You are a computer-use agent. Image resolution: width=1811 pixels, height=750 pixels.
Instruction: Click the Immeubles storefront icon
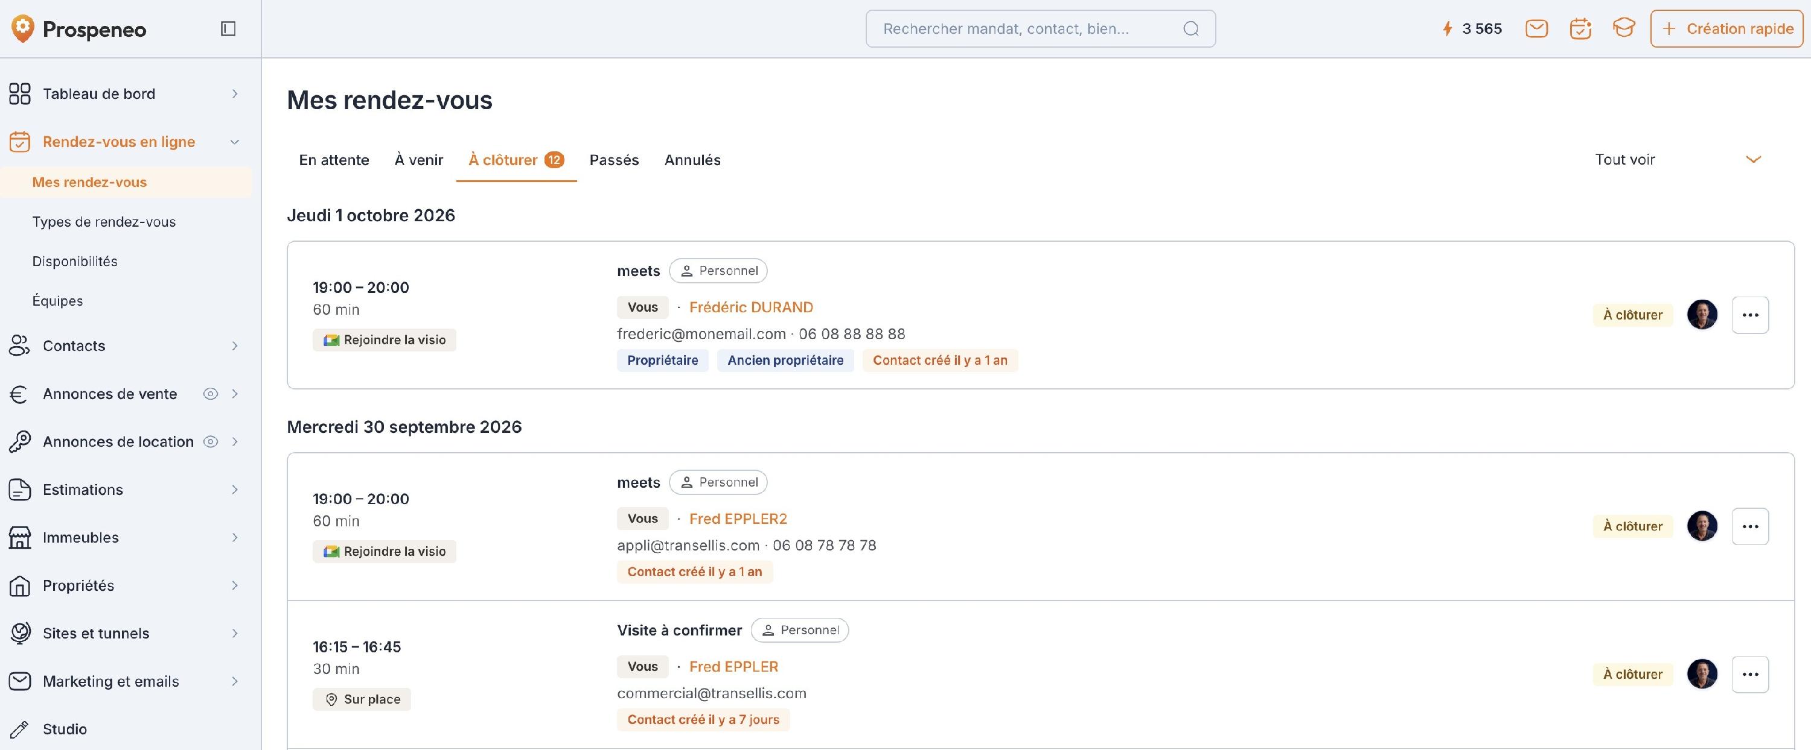pyautogui.click(x=20, y=537)
